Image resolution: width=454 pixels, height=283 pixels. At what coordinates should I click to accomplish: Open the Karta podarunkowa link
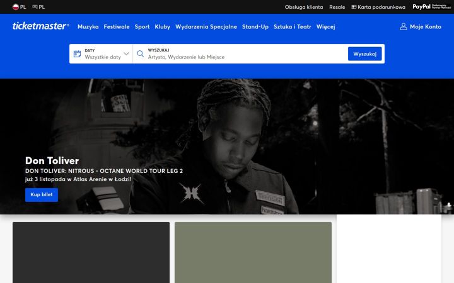point(378,7)
